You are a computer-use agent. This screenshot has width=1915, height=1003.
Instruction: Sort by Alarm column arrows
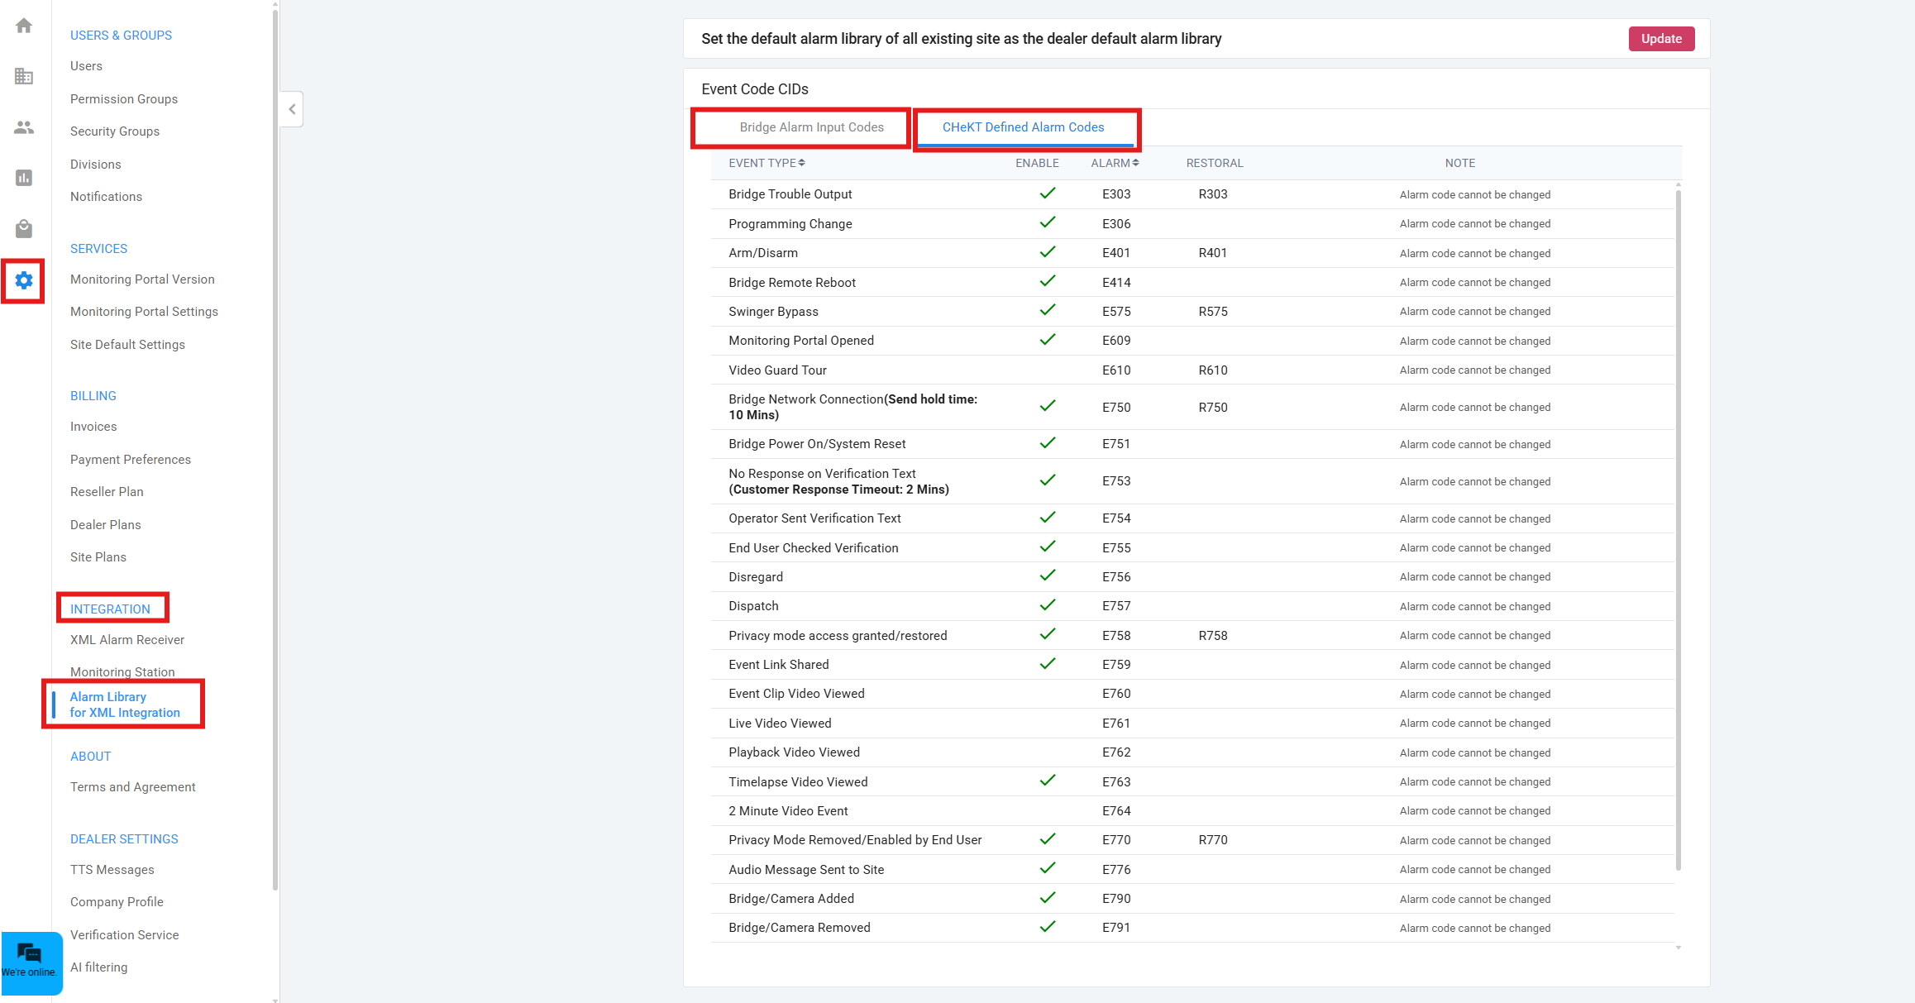(1135, 163)
